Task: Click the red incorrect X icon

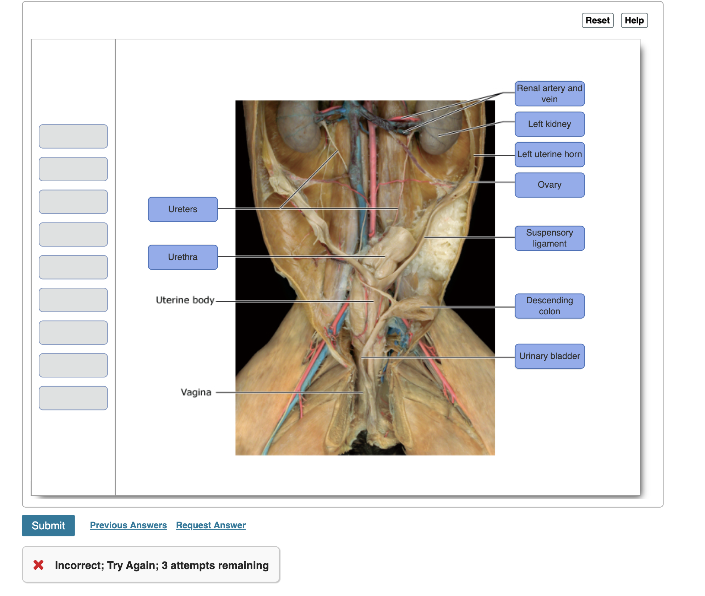Action: (38, 565)
